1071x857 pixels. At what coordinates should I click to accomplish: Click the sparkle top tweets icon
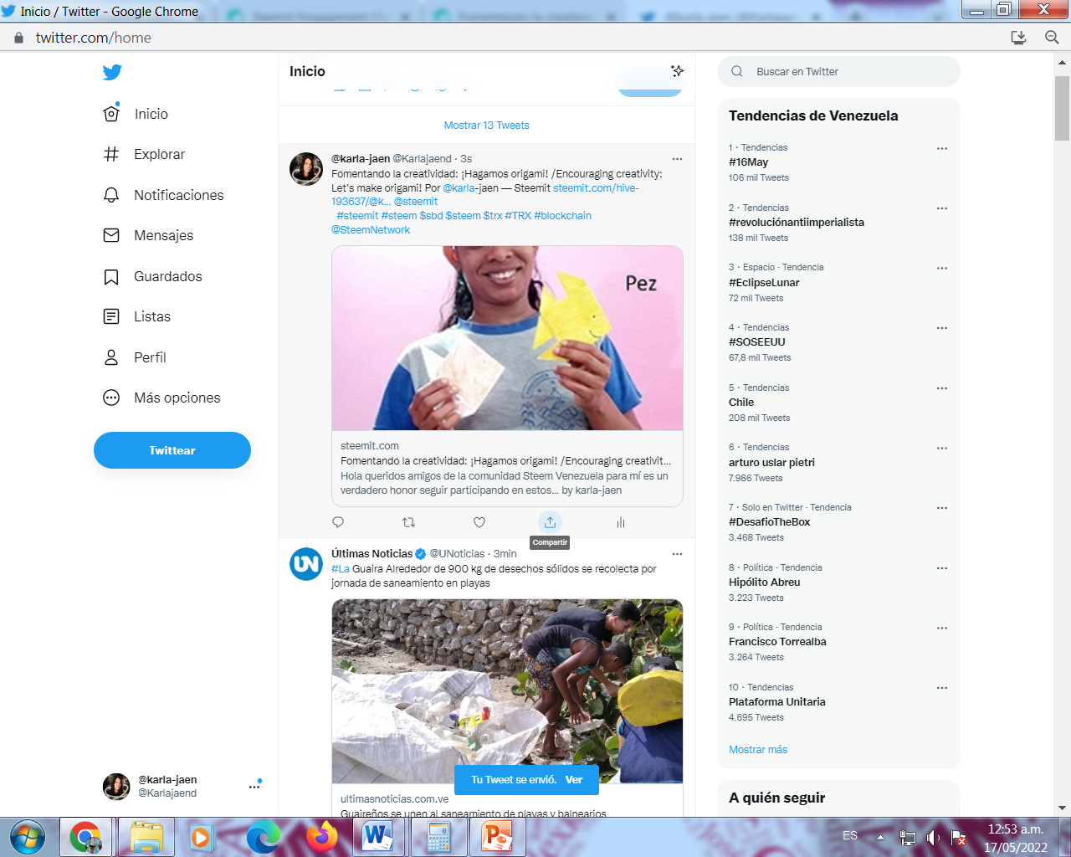(677, 71)
